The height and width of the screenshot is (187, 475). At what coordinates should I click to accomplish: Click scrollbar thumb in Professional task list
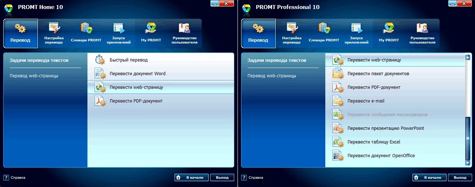[x=468, y=138]
